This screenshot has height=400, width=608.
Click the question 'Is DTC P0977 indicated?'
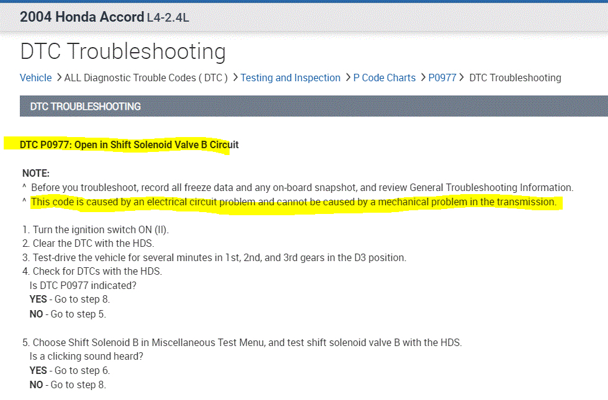click(83, 286)
